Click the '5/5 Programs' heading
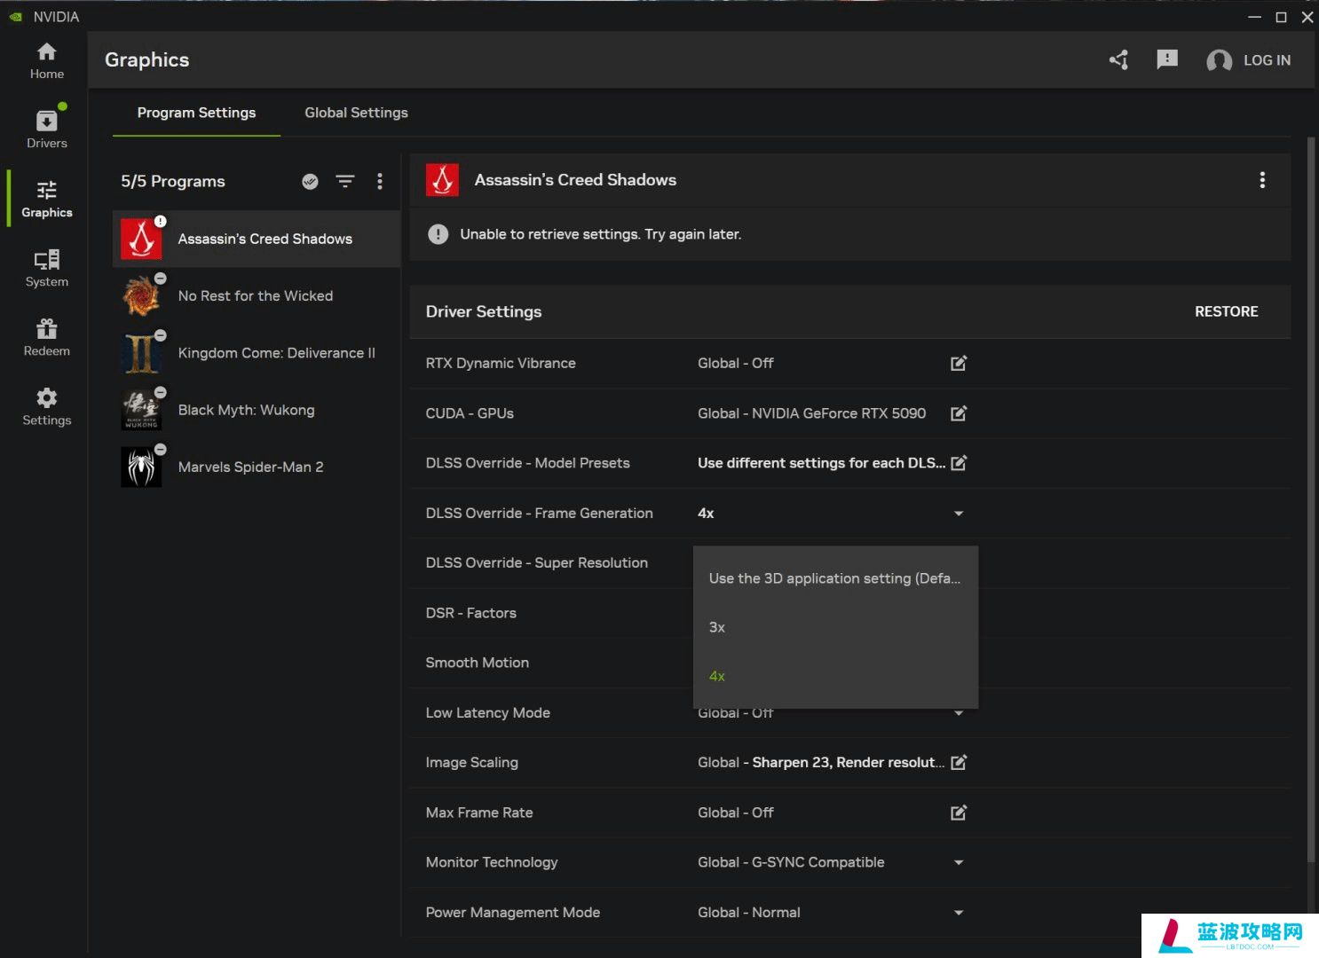The width and height of the screenshot is (1319, 958). click(173, 181)
